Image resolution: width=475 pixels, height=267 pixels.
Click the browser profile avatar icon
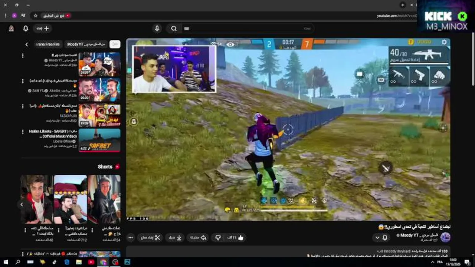click(x=14, y=16)
